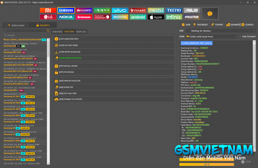Viewport: 258px width, 168px height.
Task: Choose the generic Android logo
Action: click(138, 17)
